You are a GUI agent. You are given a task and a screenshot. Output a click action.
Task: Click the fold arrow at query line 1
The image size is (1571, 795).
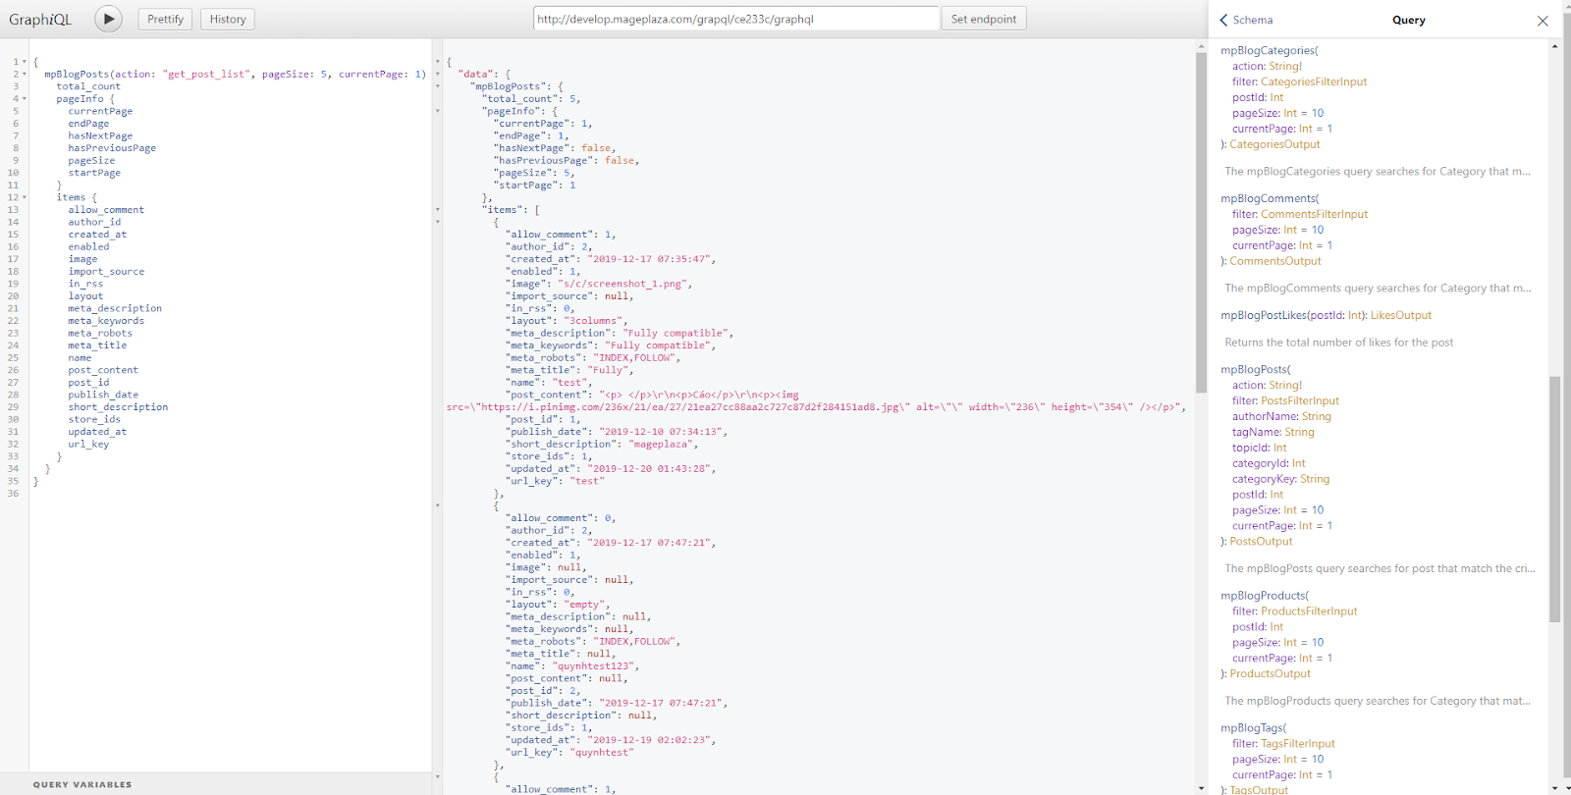point(25,62)
